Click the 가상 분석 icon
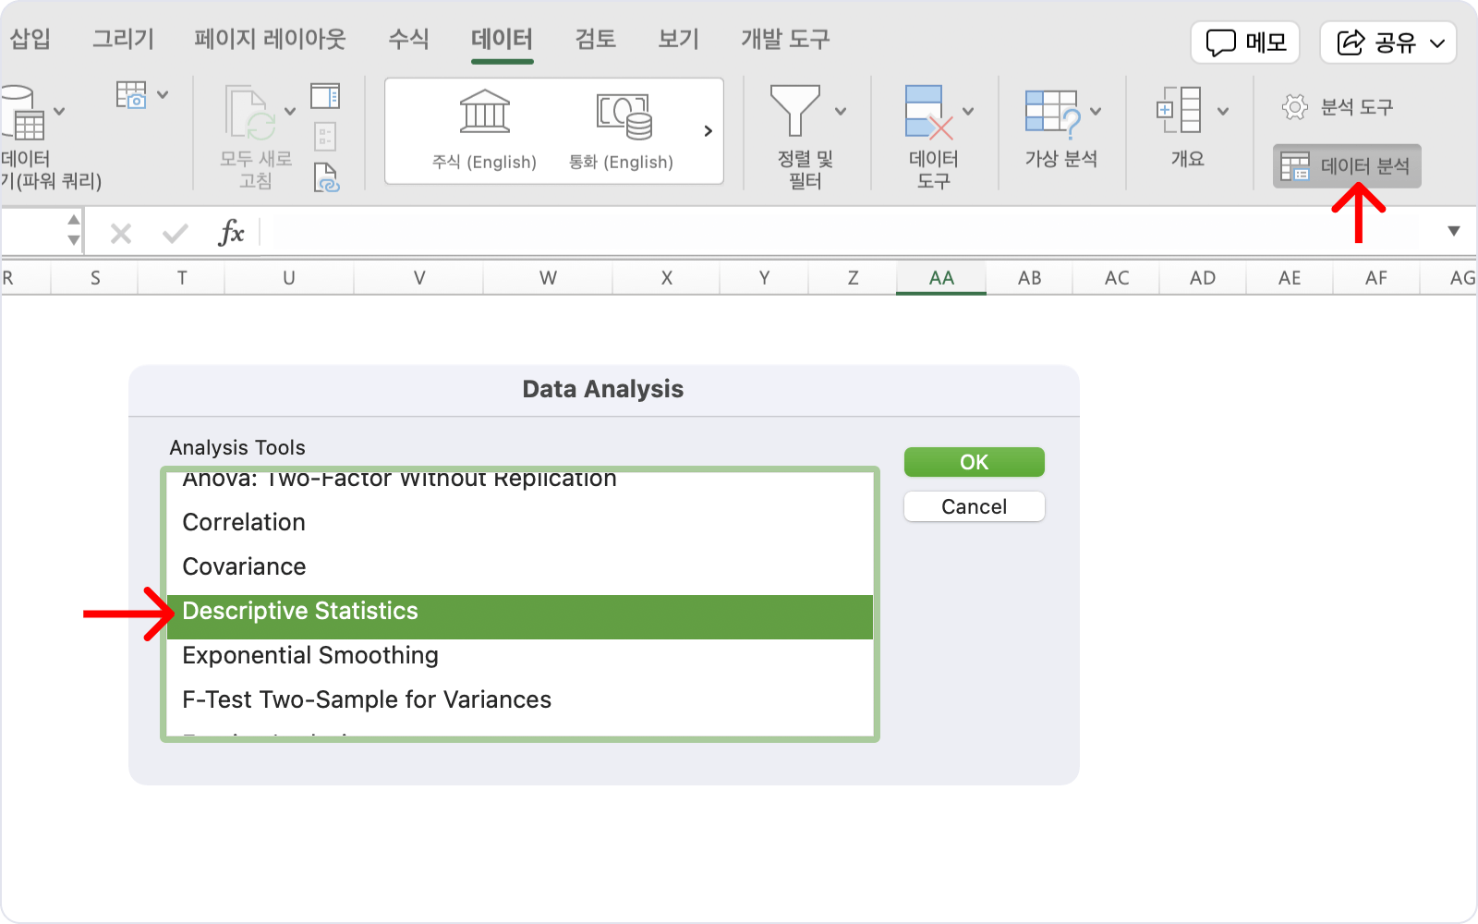The width and height of the screenshot is (1478, 924). pyautogui.click(x=1053, y=113)
